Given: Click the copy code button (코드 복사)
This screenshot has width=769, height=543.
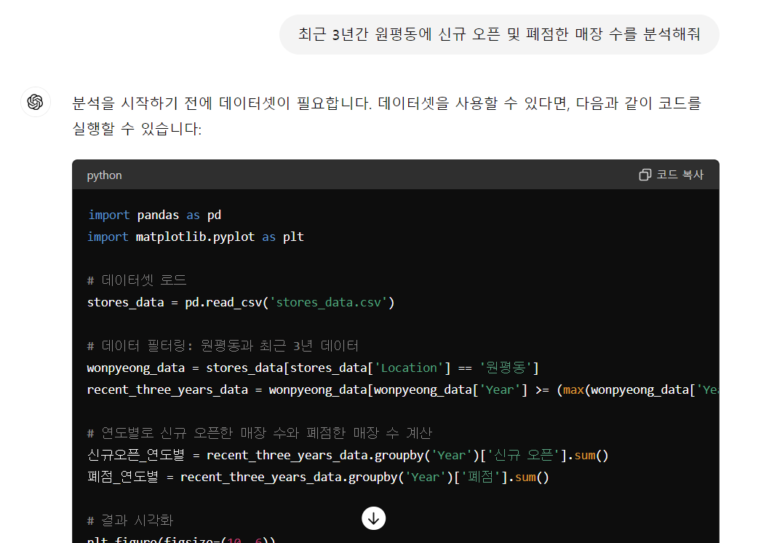Looking at the screenshot, I should point(672,175).
